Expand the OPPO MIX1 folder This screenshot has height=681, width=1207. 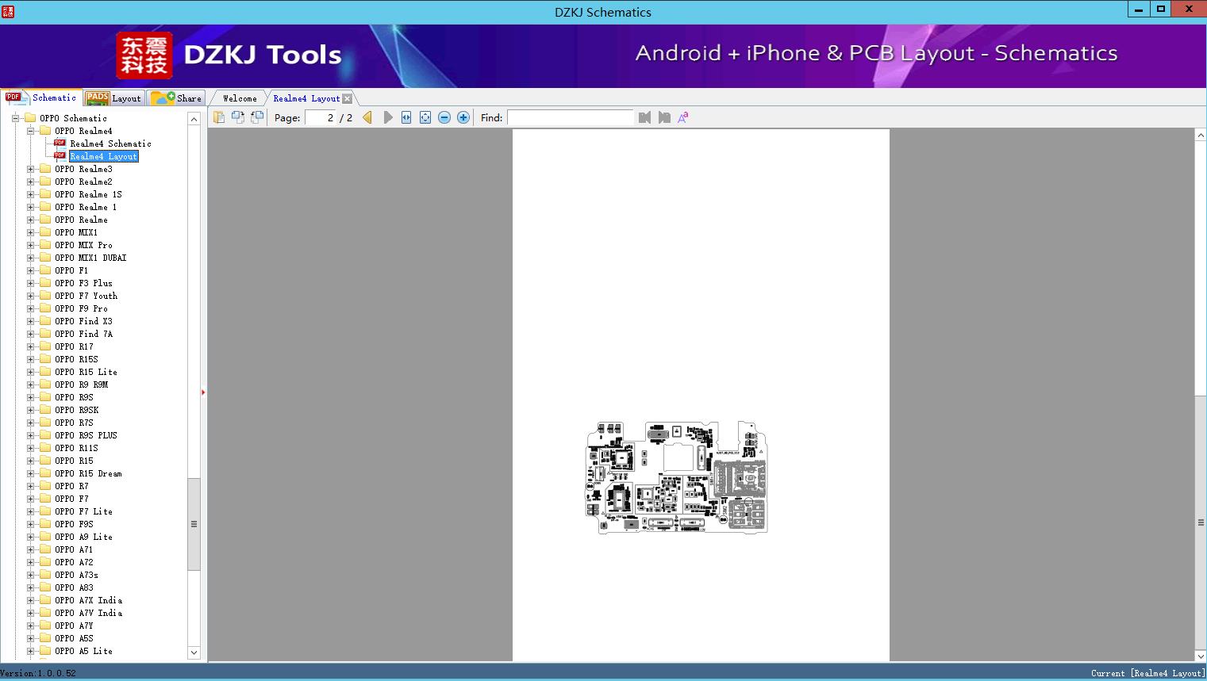click(x=31, y=232)
